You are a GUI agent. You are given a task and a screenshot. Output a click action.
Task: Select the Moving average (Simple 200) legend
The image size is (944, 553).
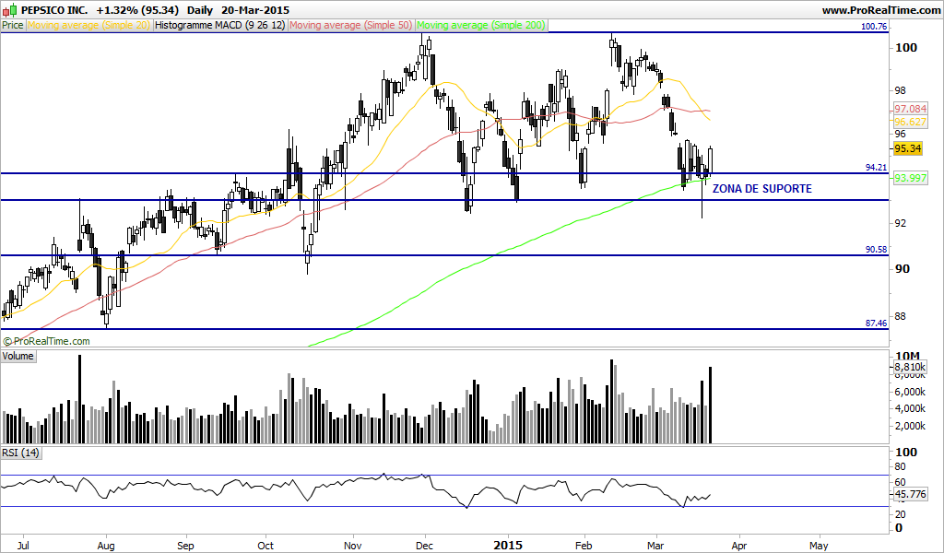click(x=480, y=25)
